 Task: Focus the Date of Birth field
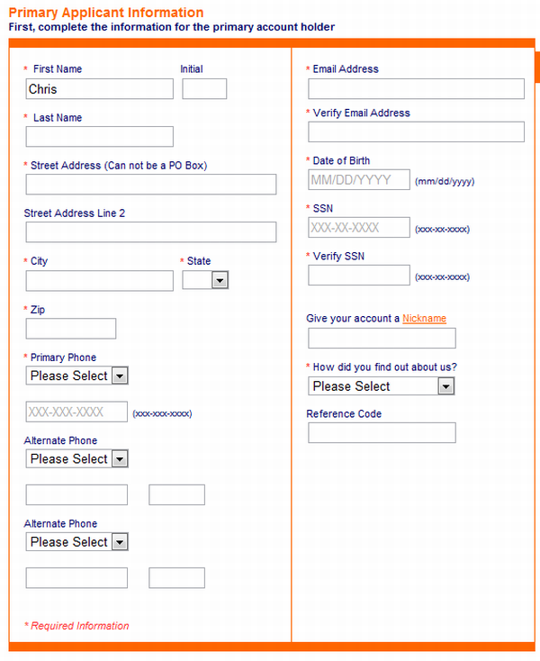point(359,179)
